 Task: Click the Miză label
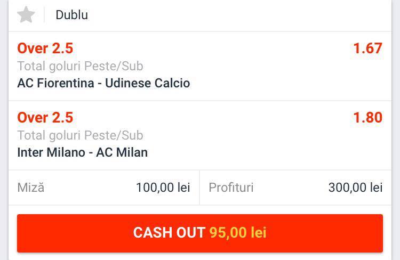coord(30,188)
